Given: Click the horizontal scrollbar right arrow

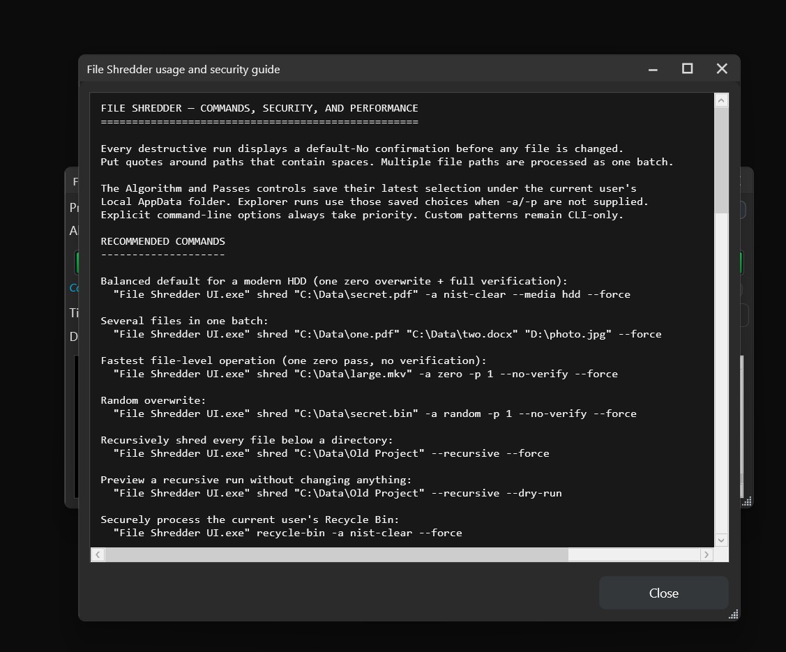Looking at the screenshot, I should [x=706, y=554].
